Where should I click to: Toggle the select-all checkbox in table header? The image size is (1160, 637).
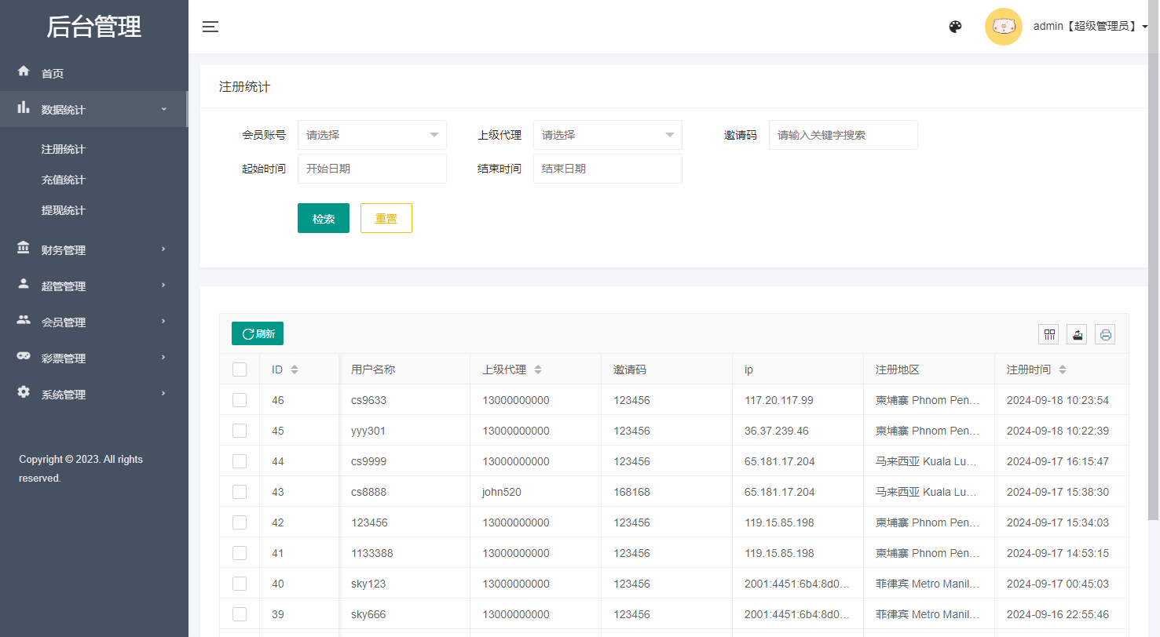(x=240, y=369)
